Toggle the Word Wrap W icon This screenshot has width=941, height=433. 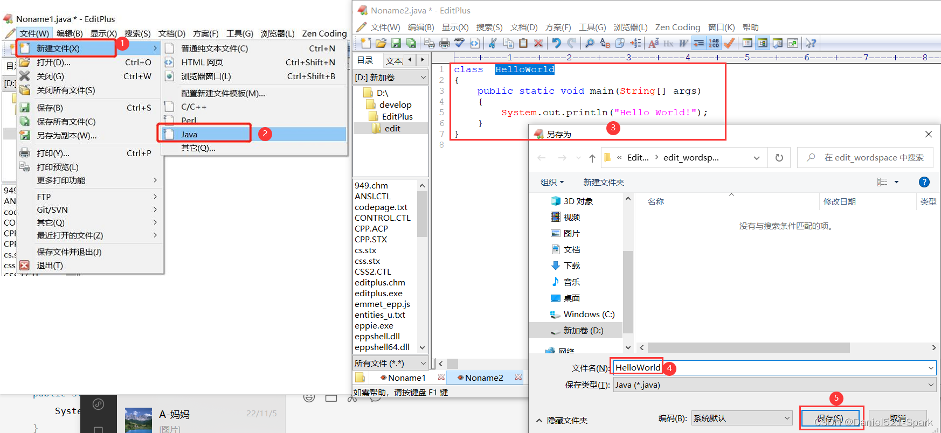click(684, 43)
